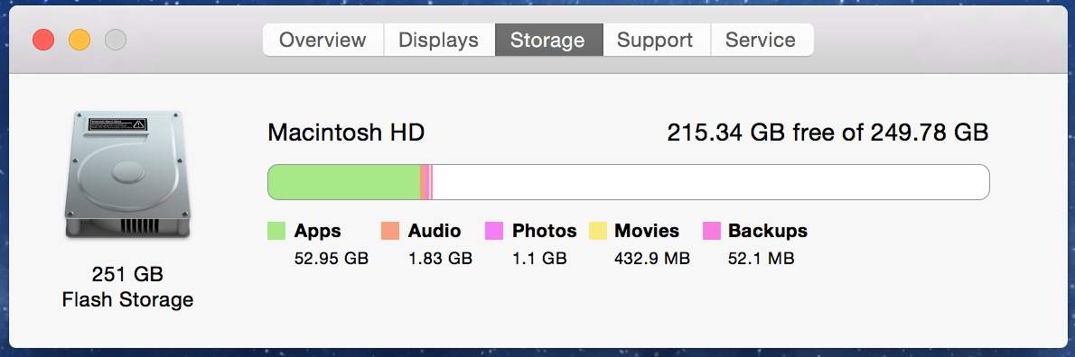This screenshot has height=357, width=1075.
Task: Select the Storage tab
Action: (x=548, y=40)
